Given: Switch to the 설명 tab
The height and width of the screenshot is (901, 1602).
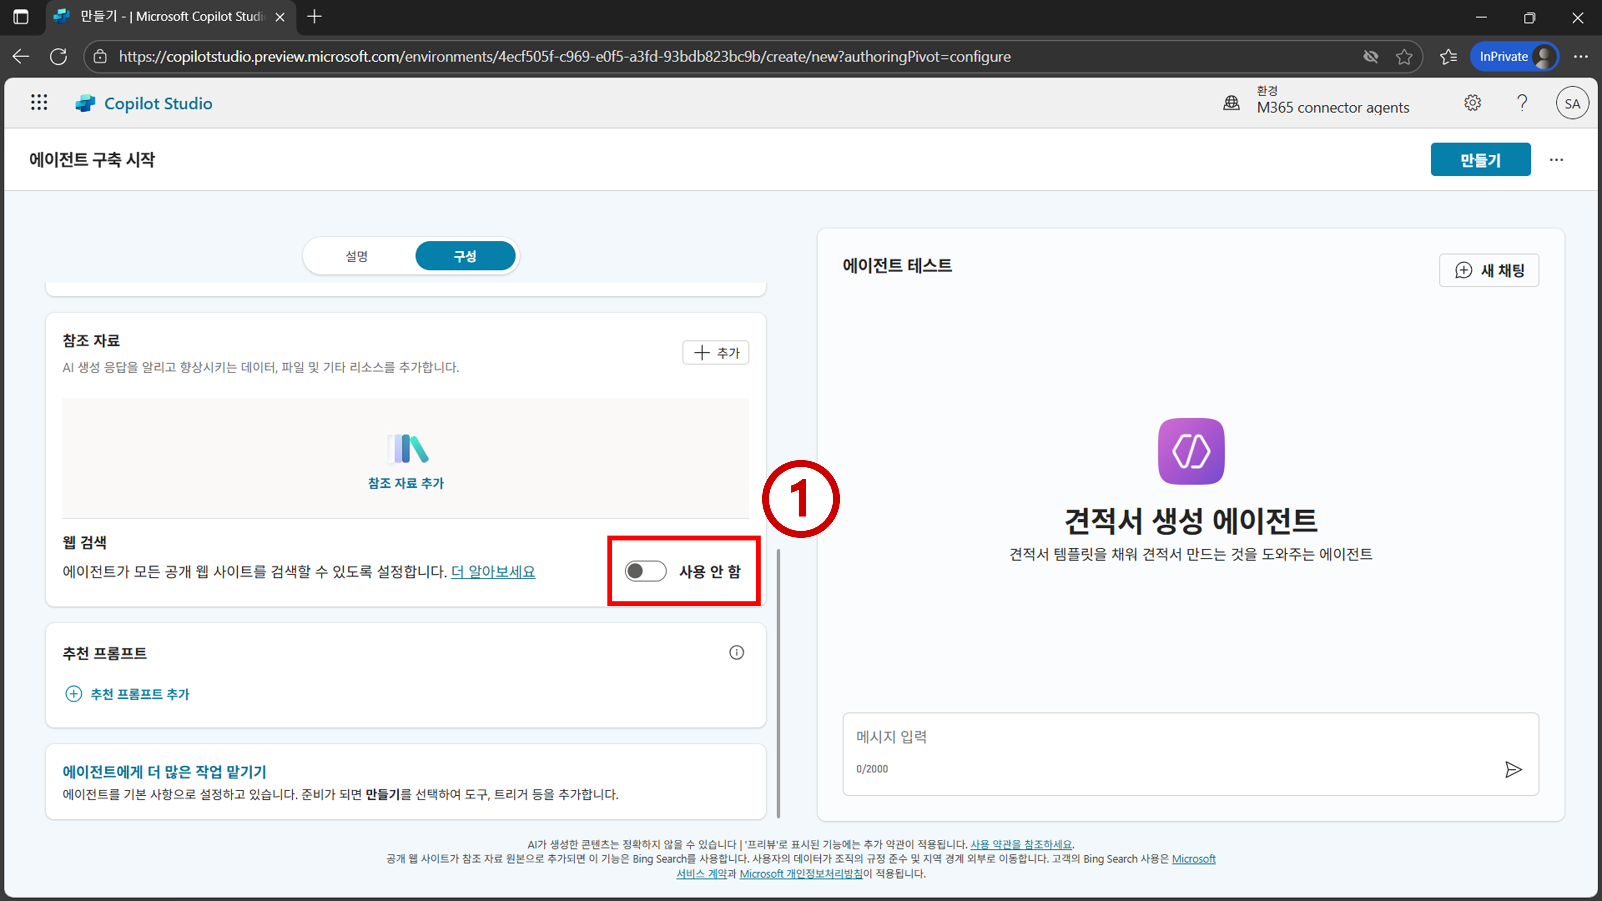Looking at the screenshot, I should coord(357,256).
